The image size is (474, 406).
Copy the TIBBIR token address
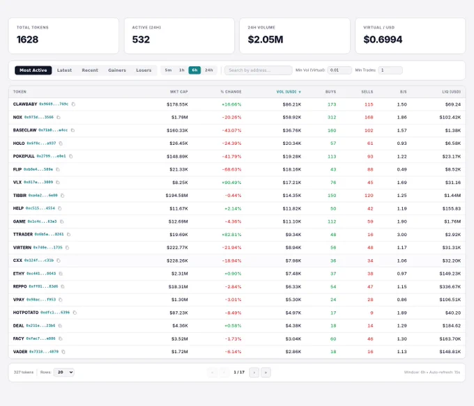pos(62,196)
